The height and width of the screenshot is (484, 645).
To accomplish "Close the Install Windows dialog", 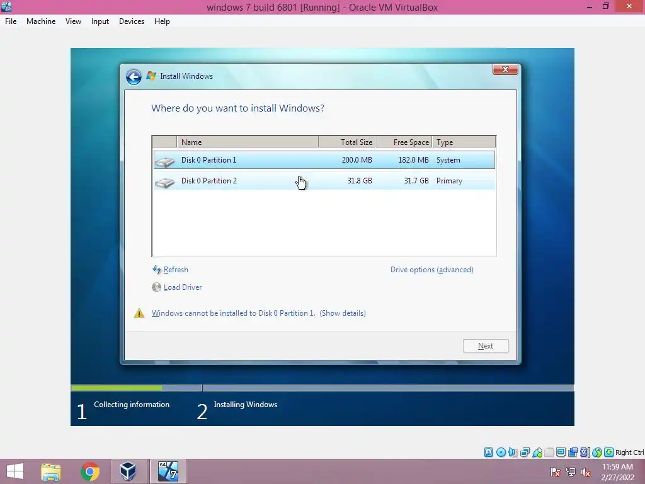I will click(x=505, y=69).
